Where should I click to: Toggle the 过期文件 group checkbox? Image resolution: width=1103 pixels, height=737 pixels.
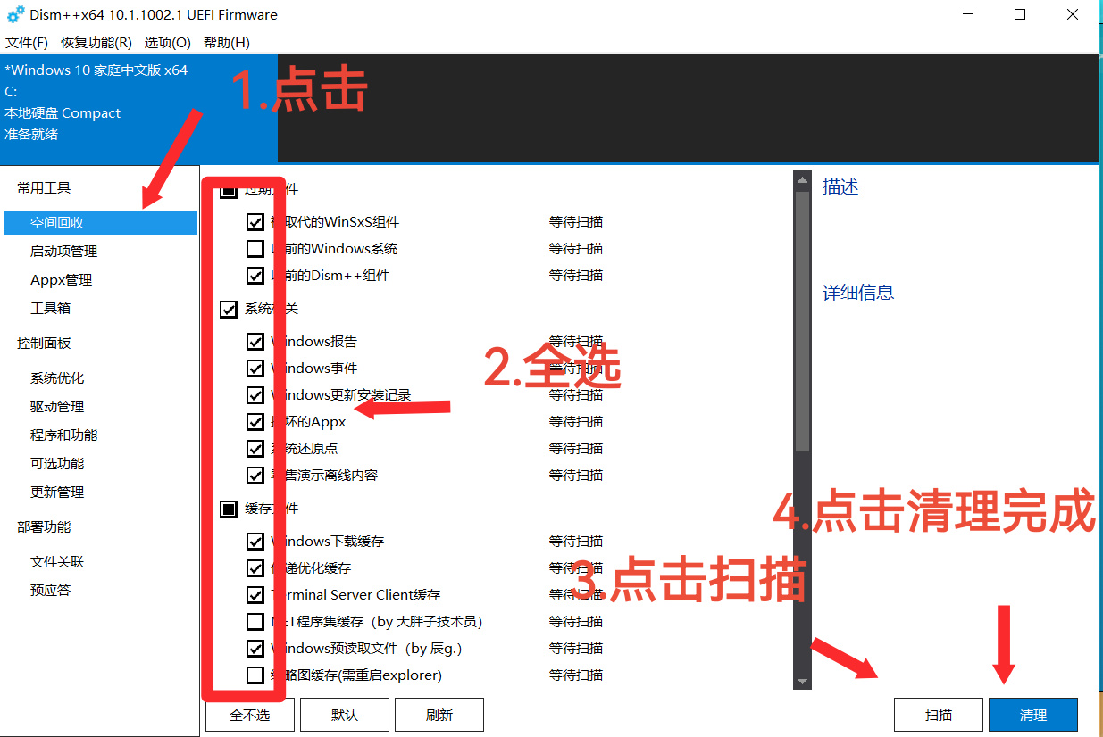(x=229, y=190)
